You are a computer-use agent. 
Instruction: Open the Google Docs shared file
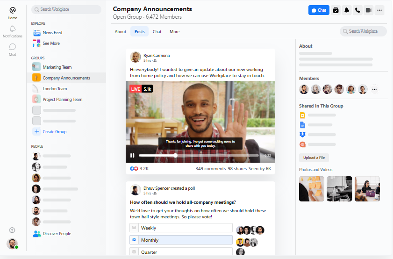point(302,125)
